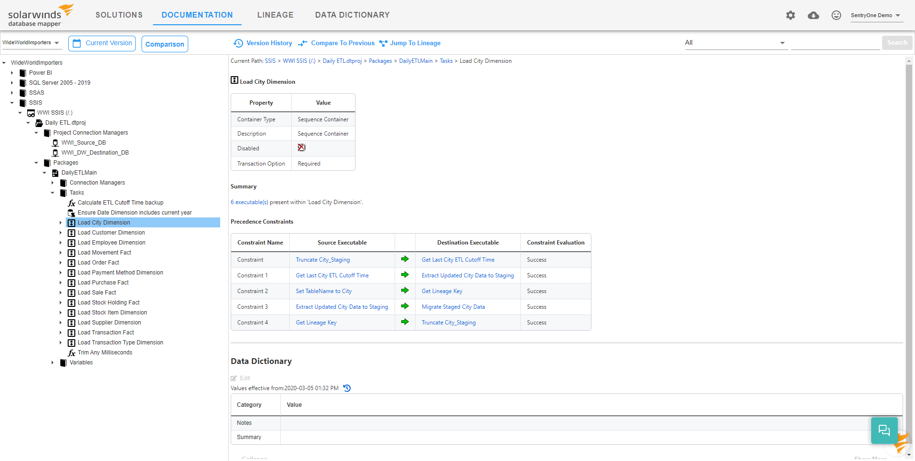
Task: Click the Current Version button
Action: pyautogui.click(x=102, y=43)
